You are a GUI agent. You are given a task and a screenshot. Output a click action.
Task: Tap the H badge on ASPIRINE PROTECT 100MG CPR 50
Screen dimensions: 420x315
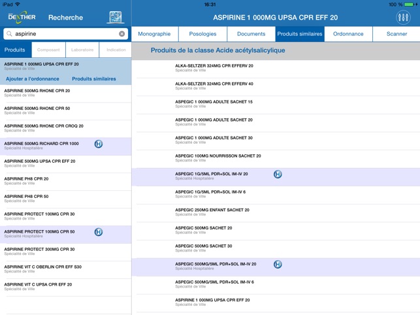pyautogui.click(x=99, y=232)
